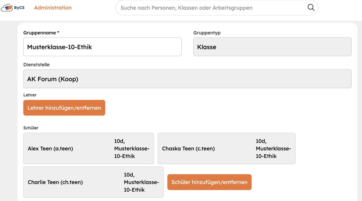This screenshot has width=362, height=201.
Task: Click the class list text in Alex Teen's card
Action: point(132,149)
